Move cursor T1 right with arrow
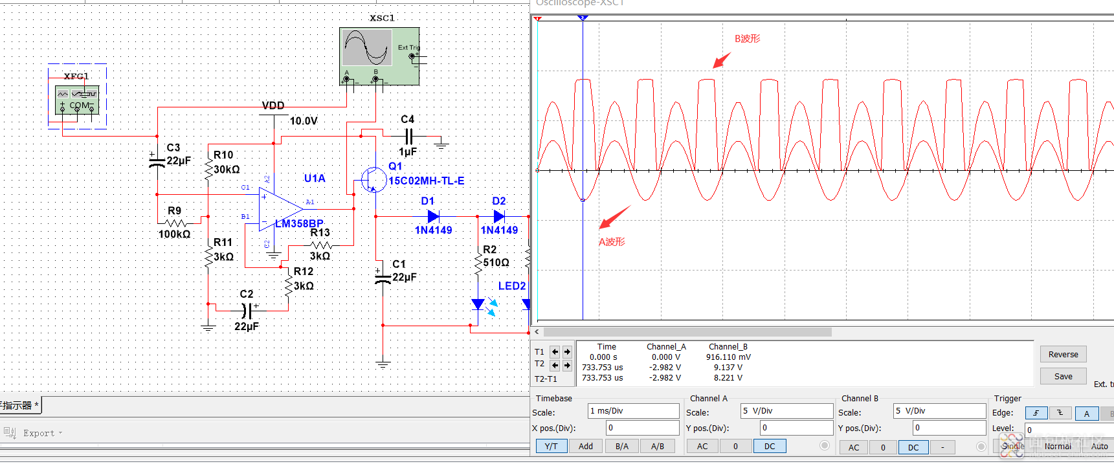Viewport: 1114px width, 466px height. (567, 352)
